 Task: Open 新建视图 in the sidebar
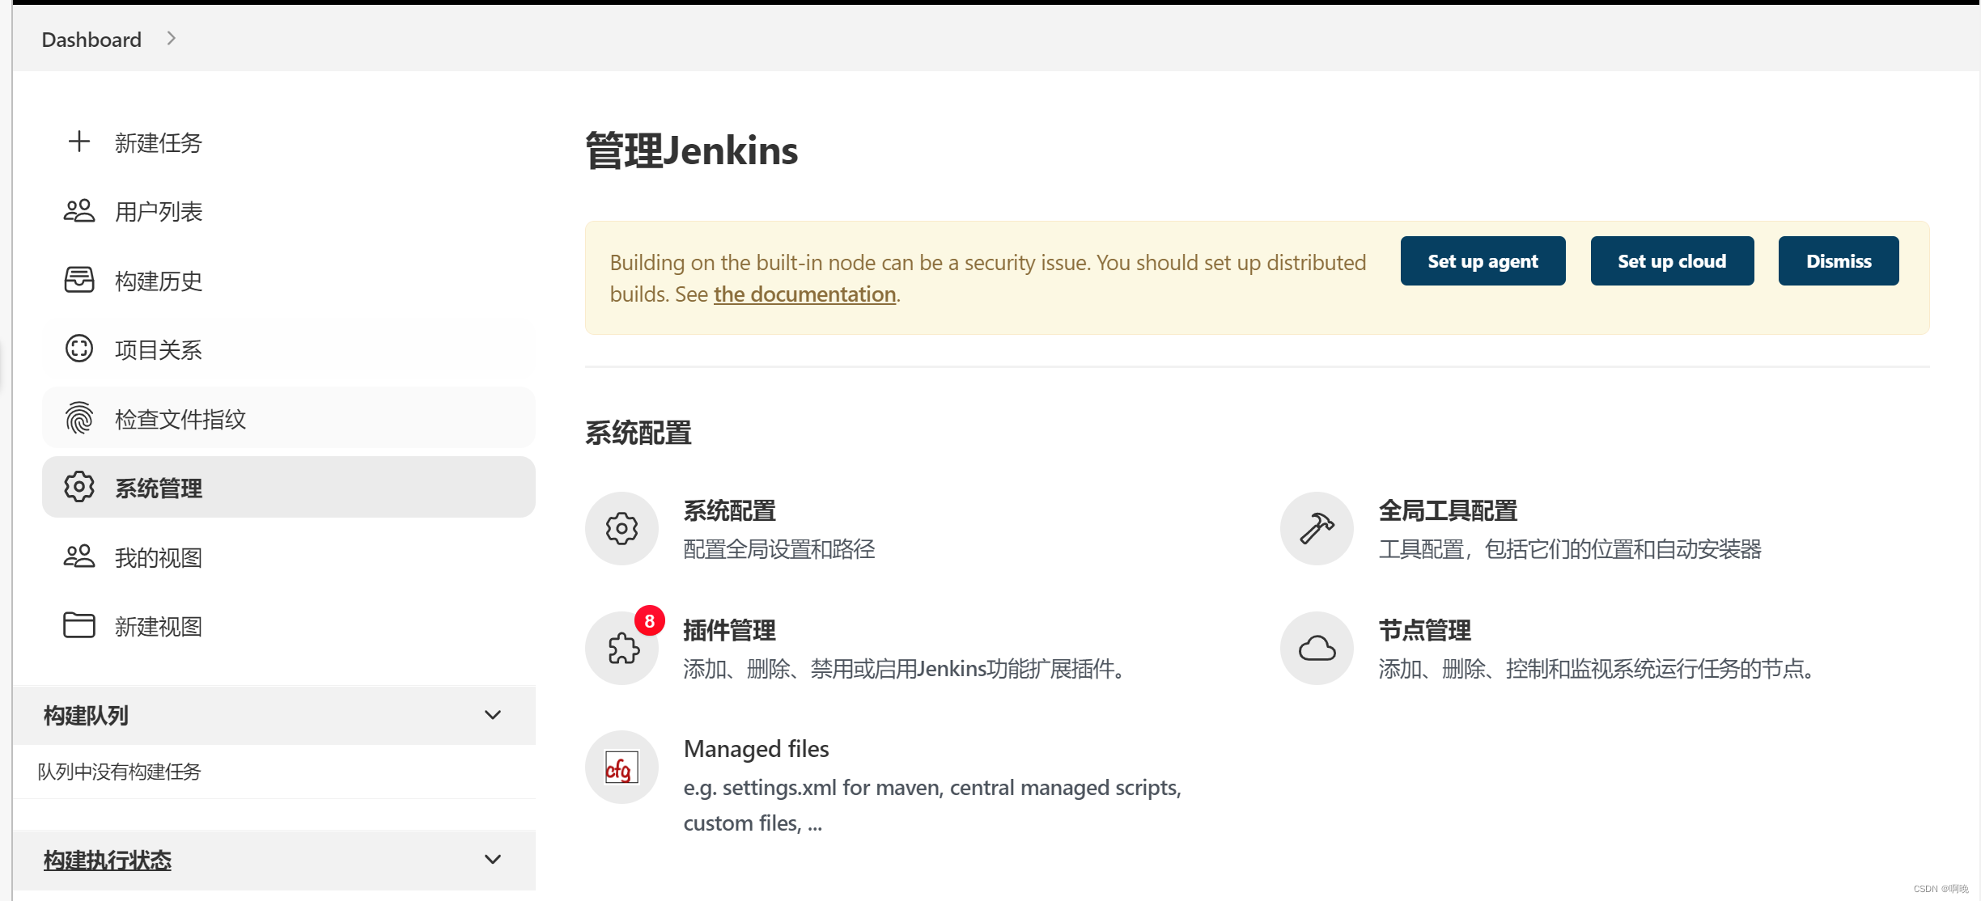pyautogui.click(x=289, y=625)
